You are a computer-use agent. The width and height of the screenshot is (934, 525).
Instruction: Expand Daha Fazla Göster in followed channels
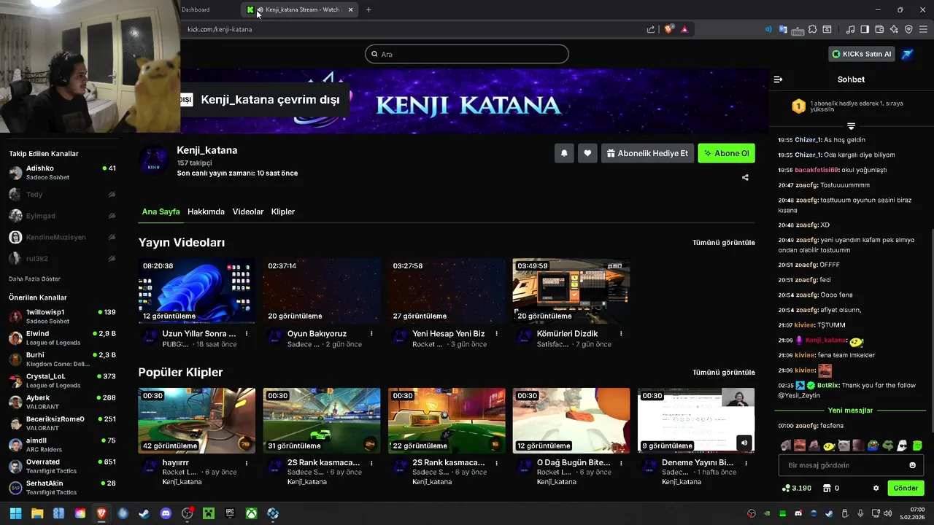34,279
